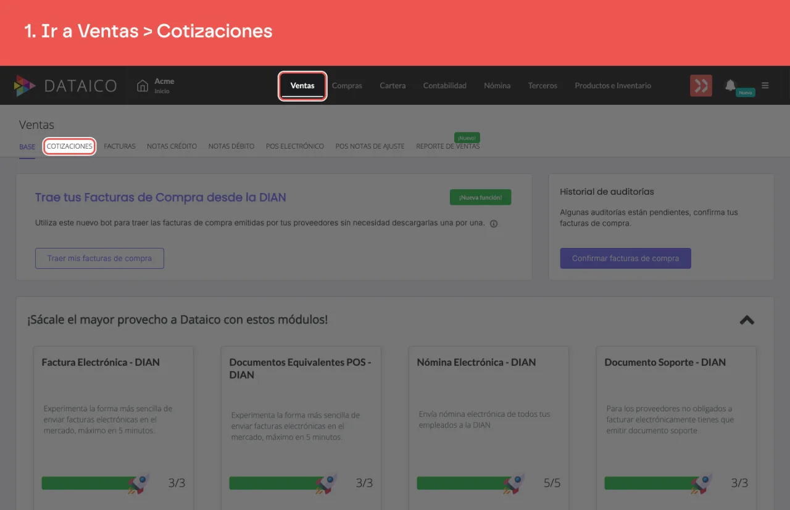Switch to the POS ELECTRÓNICO tab
The height and width of the screenshot is (510, 790).
(295, 147)
